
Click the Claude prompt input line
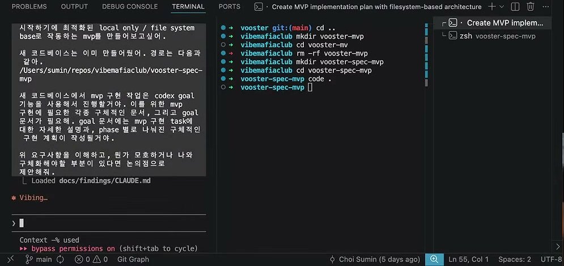(x=109, y=224)
